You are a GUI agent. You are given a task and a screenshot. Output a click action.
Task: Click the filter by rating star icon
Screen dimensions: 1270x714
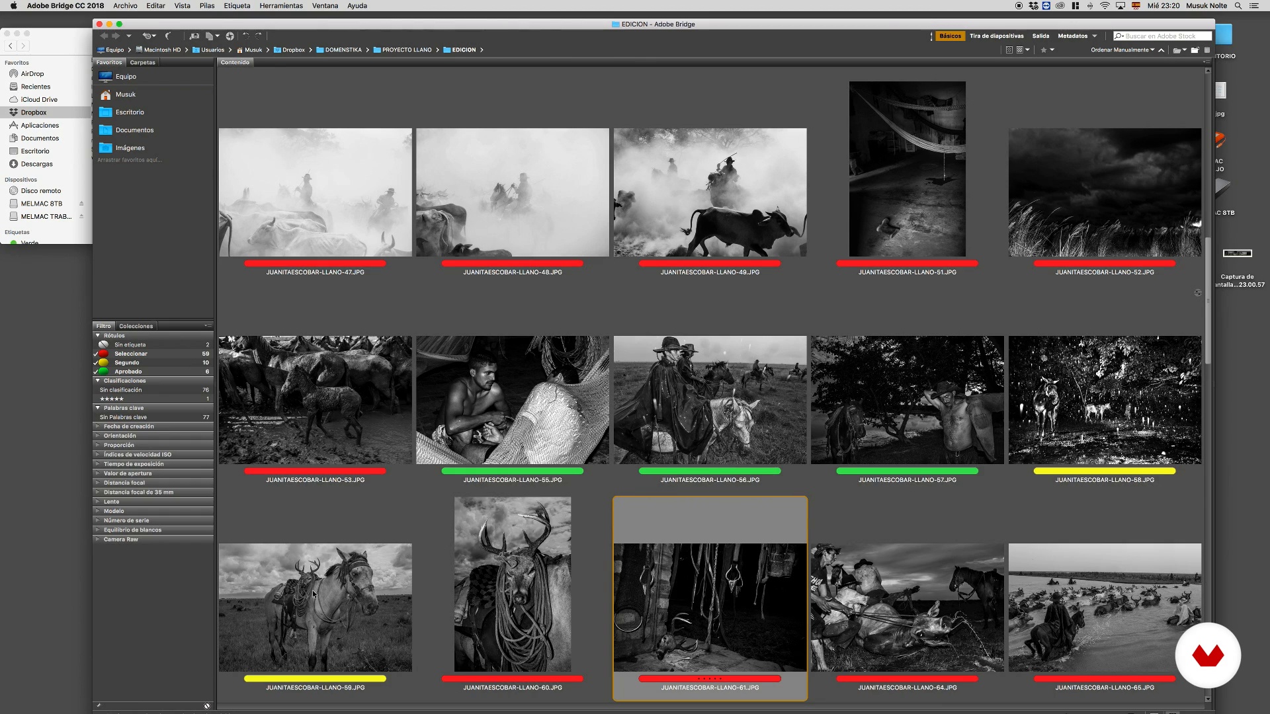tap(1044, 50)
